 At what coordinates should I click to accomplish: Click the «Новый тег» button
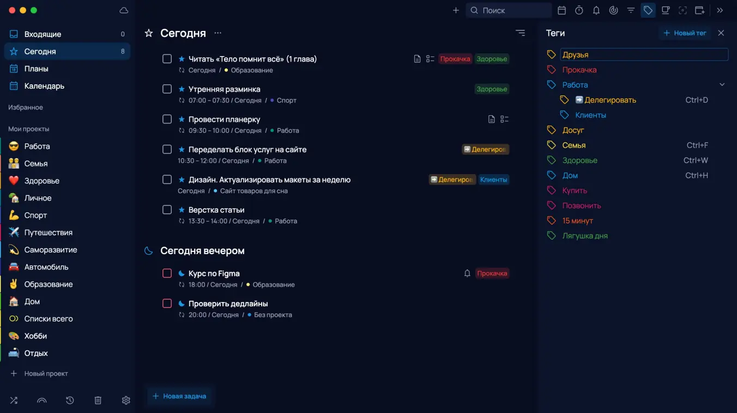(x=685, y=33)
